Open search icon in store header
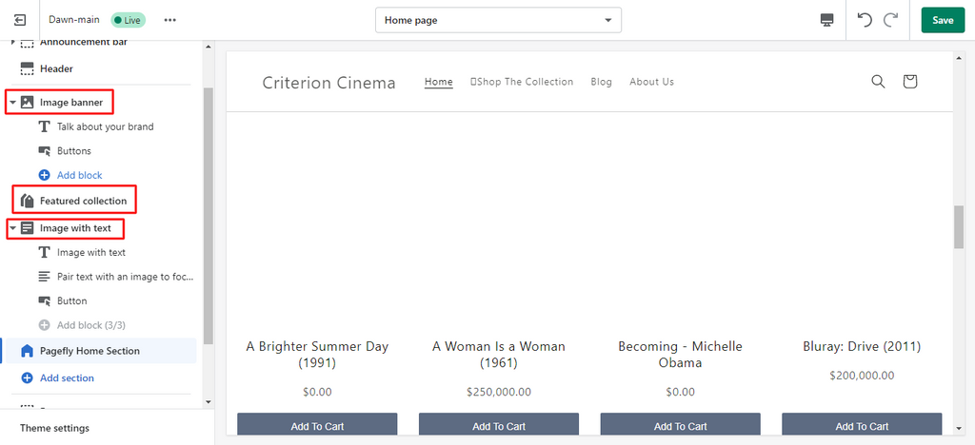Screen dimensions: 975x445 (878, 82)
